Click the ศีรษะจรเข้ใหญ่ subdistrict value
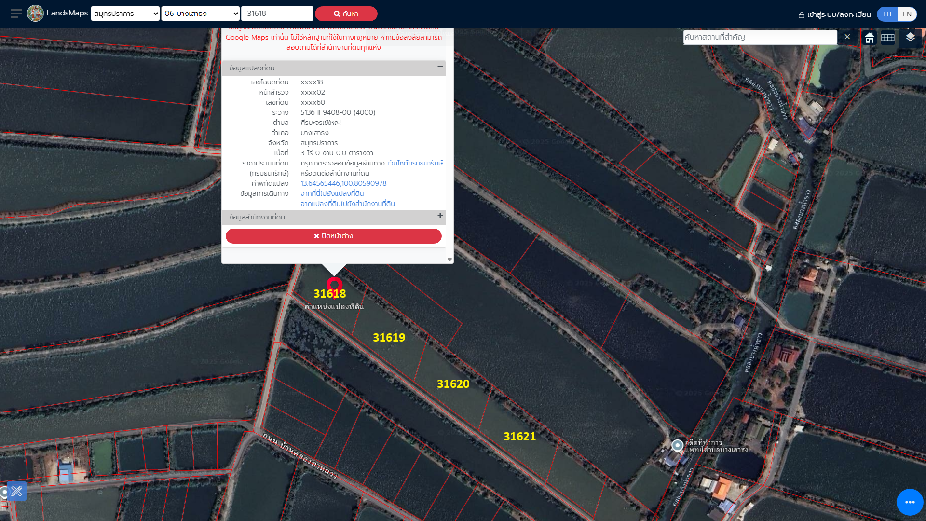The image size is (926, 521). tap(320, 123)
